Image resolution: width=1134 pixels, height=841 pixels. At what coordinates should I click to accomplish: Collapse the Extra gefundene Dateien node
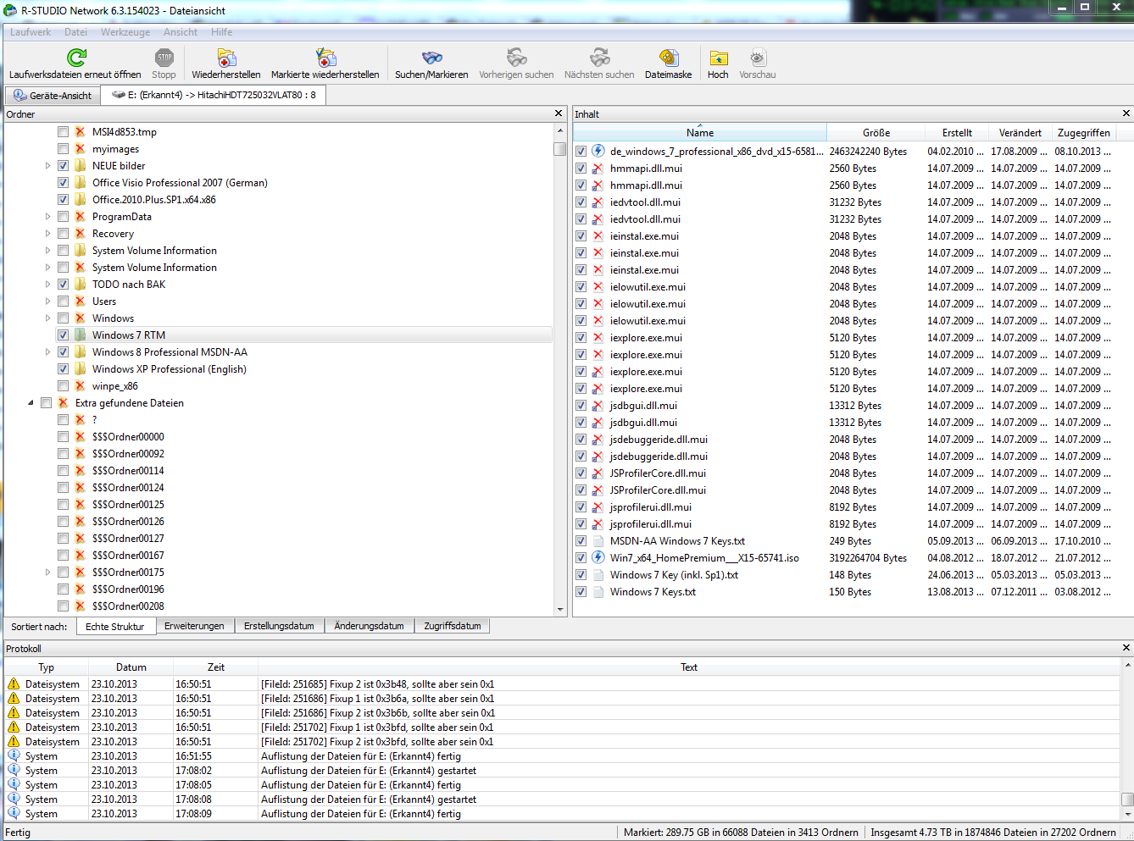click(x=31, y=403)
